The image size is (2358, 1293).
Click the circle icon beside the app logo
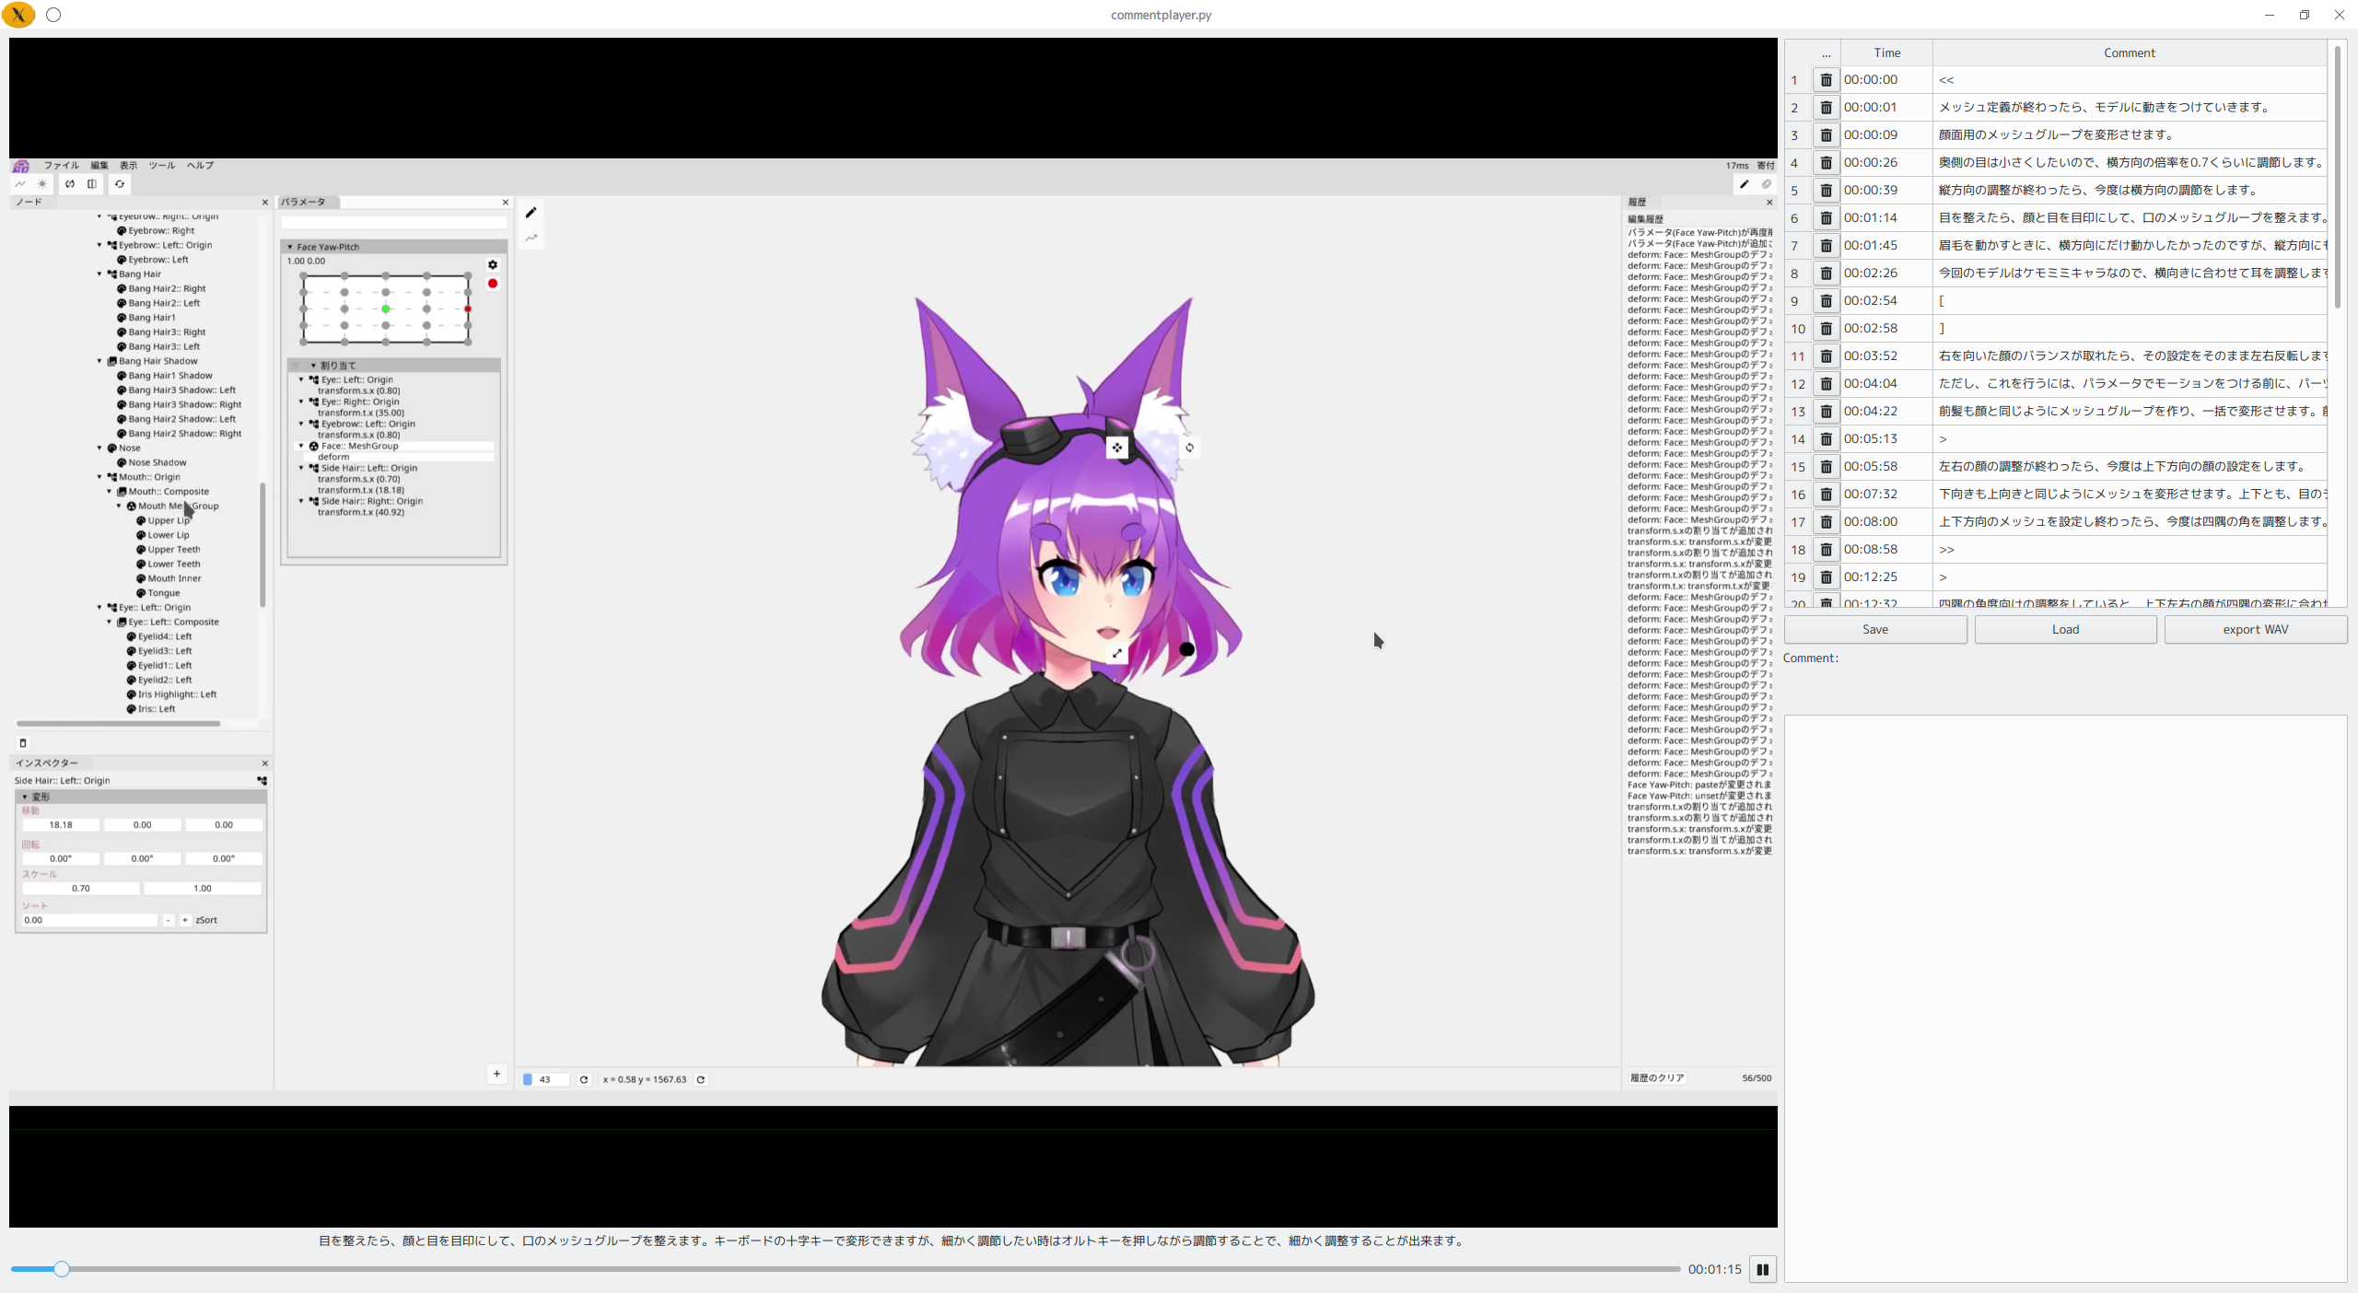pos(53,15)
